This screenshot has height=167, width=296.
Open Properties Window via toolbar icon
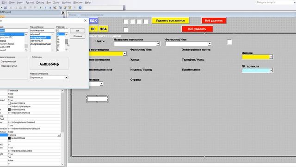65,7
